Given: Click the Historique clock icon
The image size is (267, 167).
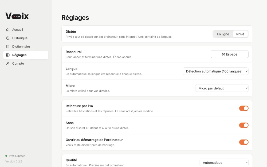Looking at the screenshot, I should 8,38.
